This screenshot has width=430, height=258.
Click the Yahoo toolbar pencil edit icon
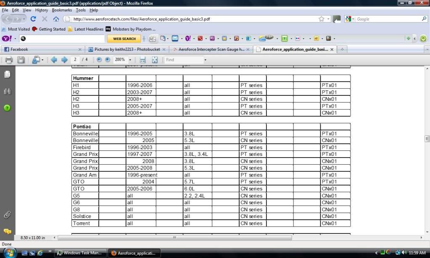[153, 39]
